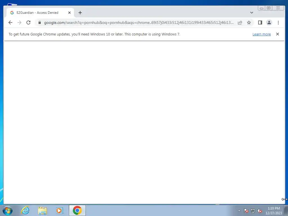Go back using Chrome's back arrow
Viewport: 288px width, 216px height.
click(10, 22)
